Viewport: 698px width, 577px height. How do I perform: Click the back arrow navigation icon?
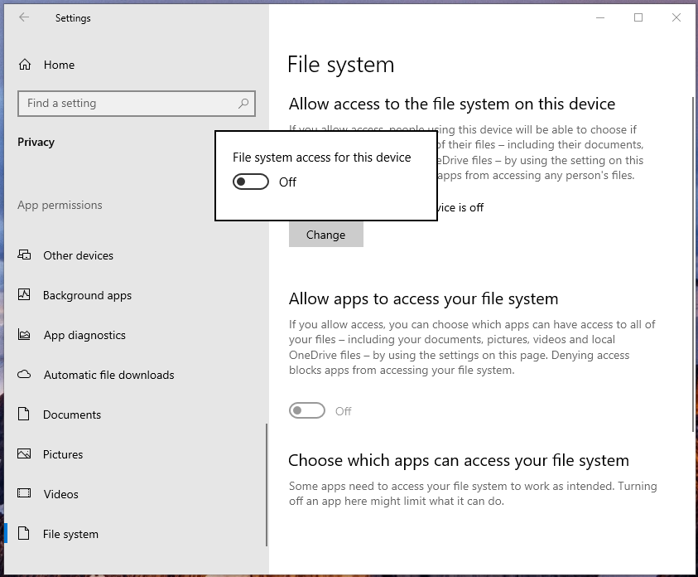[22, 17]
